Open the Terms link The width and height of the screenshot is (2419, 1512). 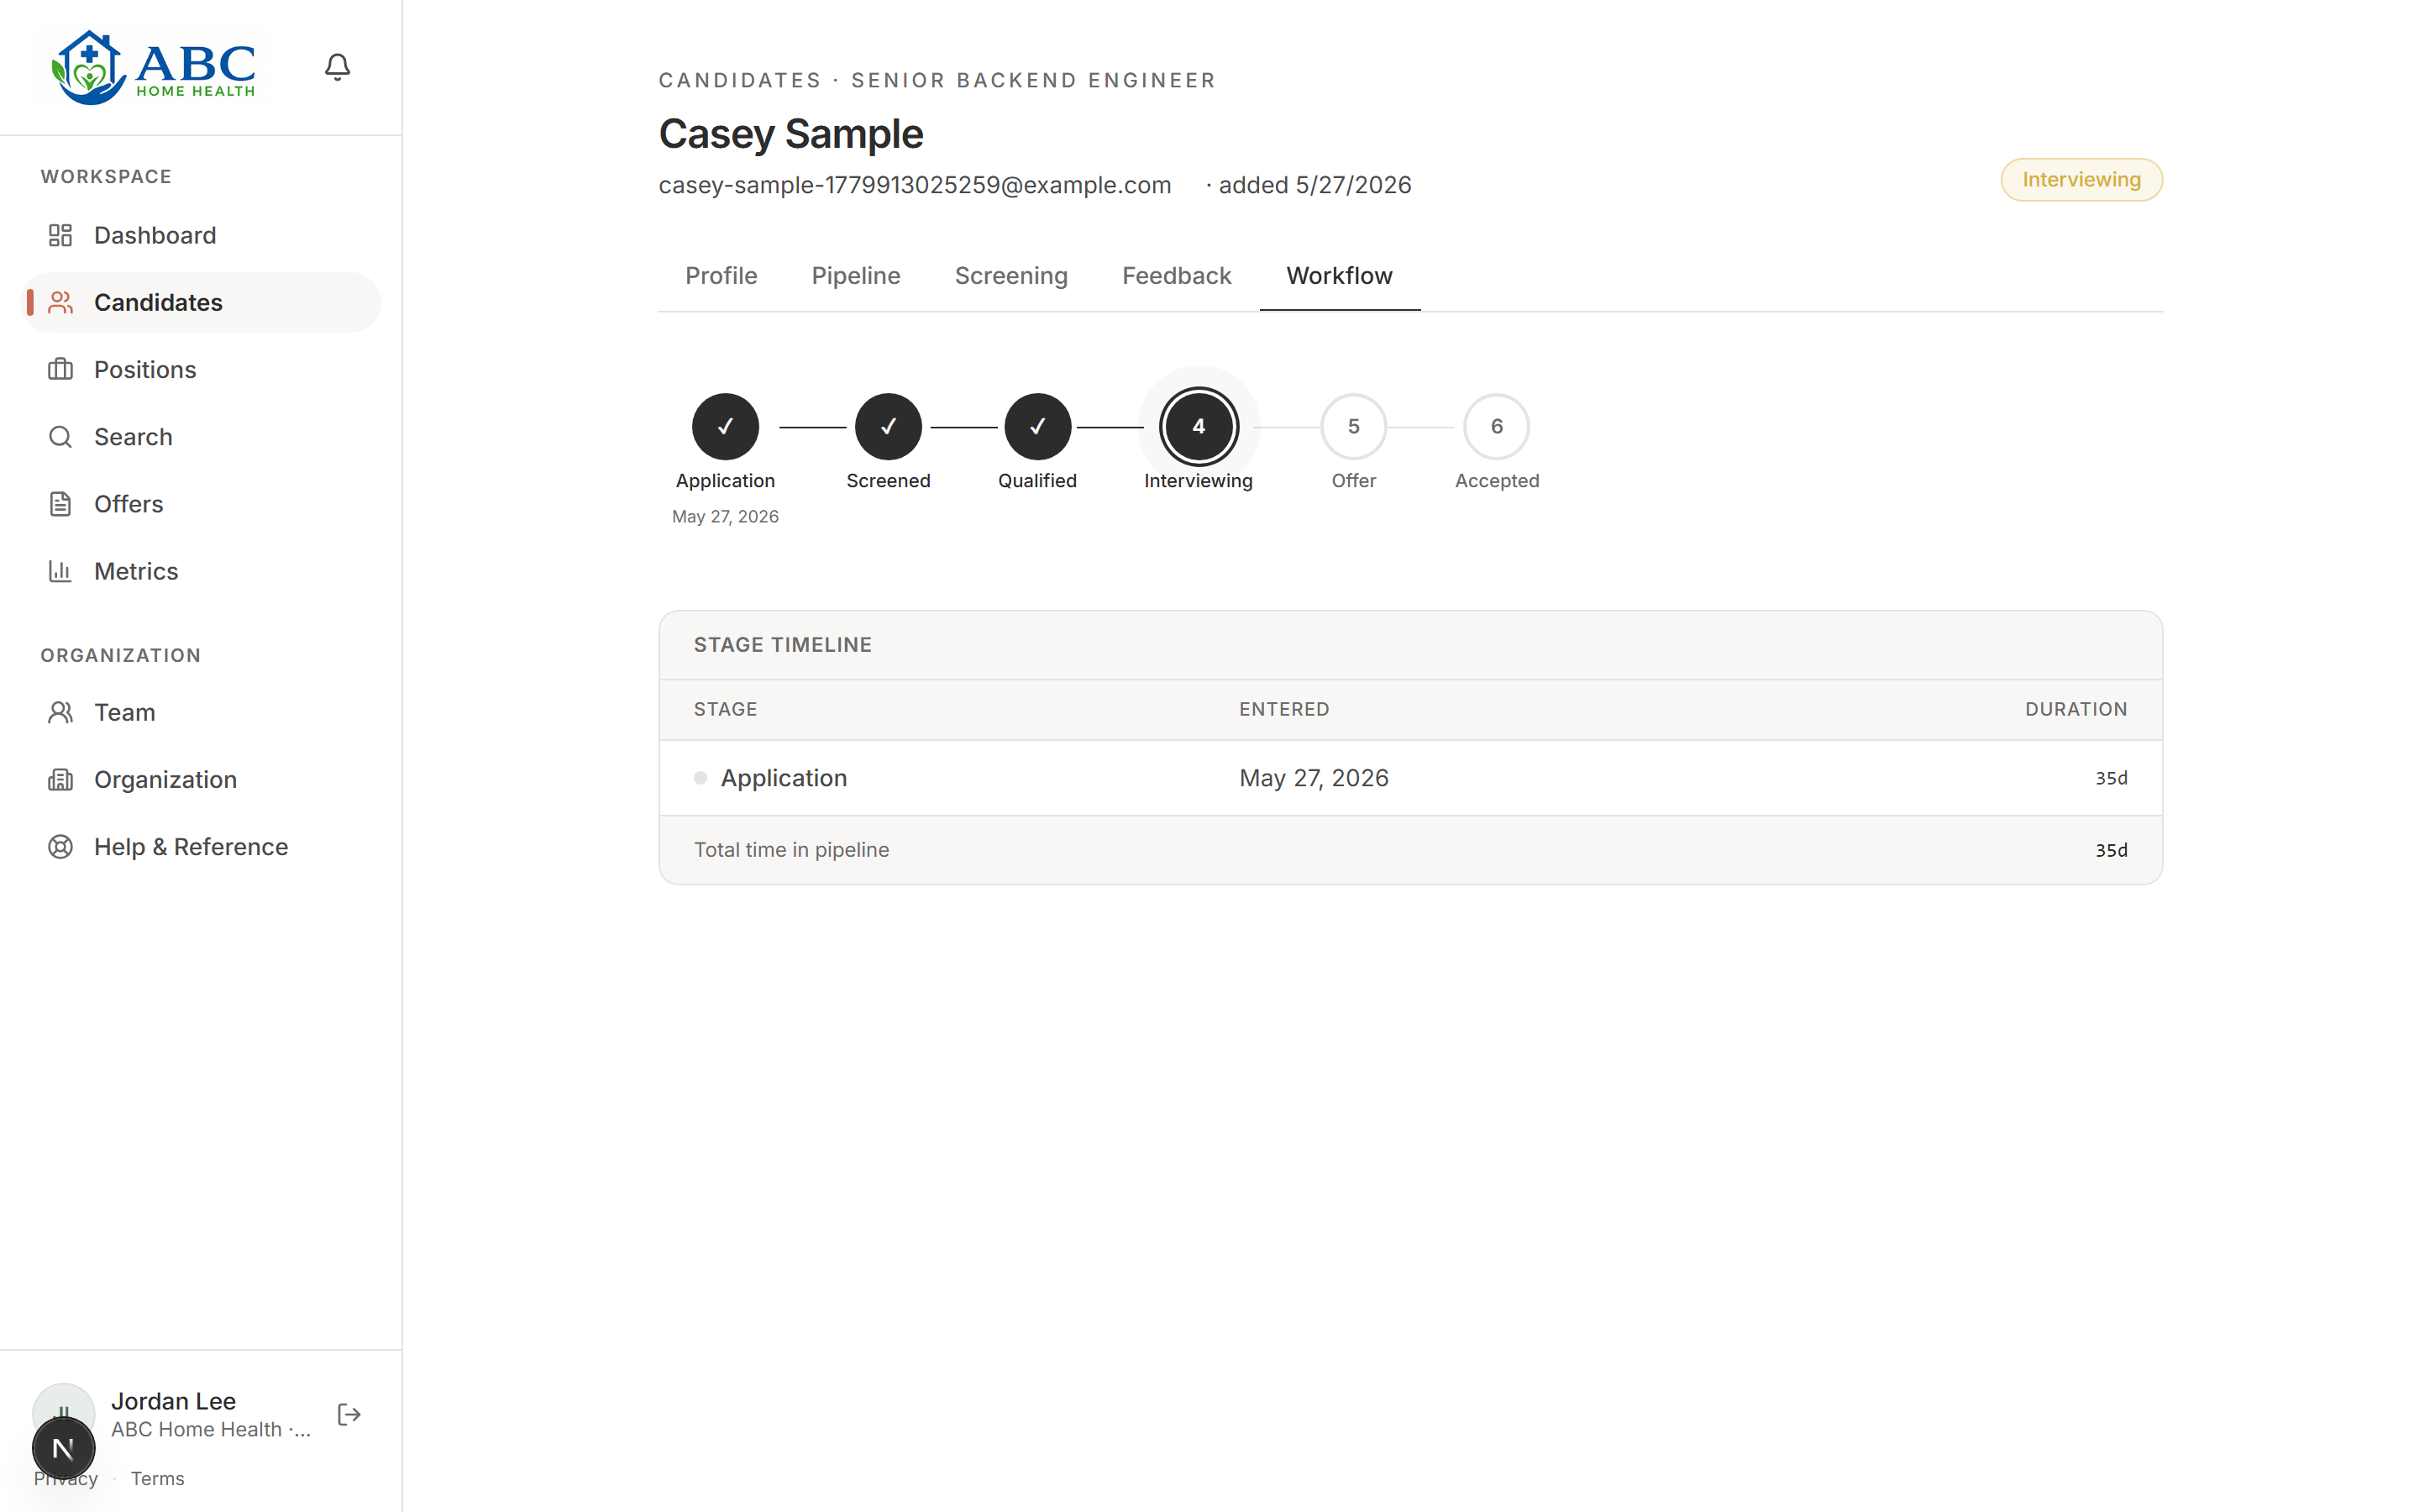point(157,1478)
